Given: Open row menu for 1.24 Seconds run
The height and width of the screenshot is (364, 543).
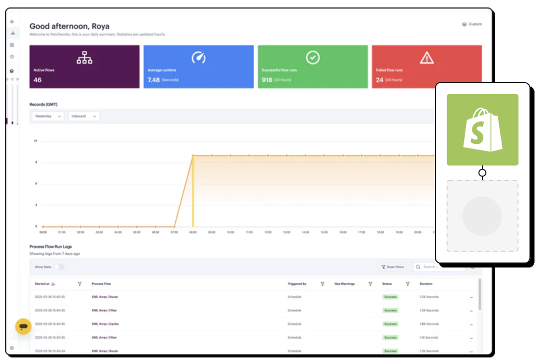Looking at the screenshot, I should [x=471, y=297].
